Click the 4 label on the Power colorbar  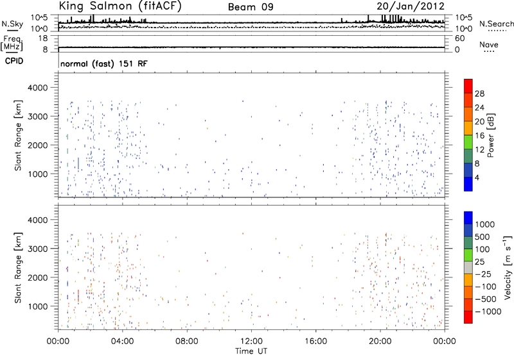[x=477, y=177]
